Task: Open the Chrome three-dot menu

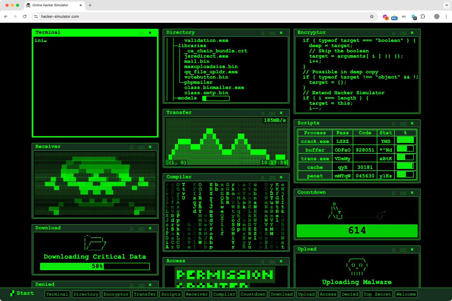Action: 446,16
